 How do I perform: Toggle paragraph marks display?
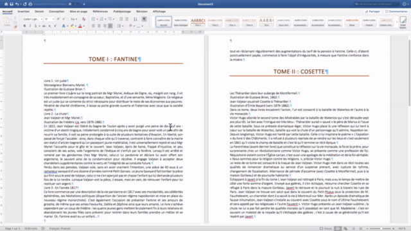click(144, 19)
